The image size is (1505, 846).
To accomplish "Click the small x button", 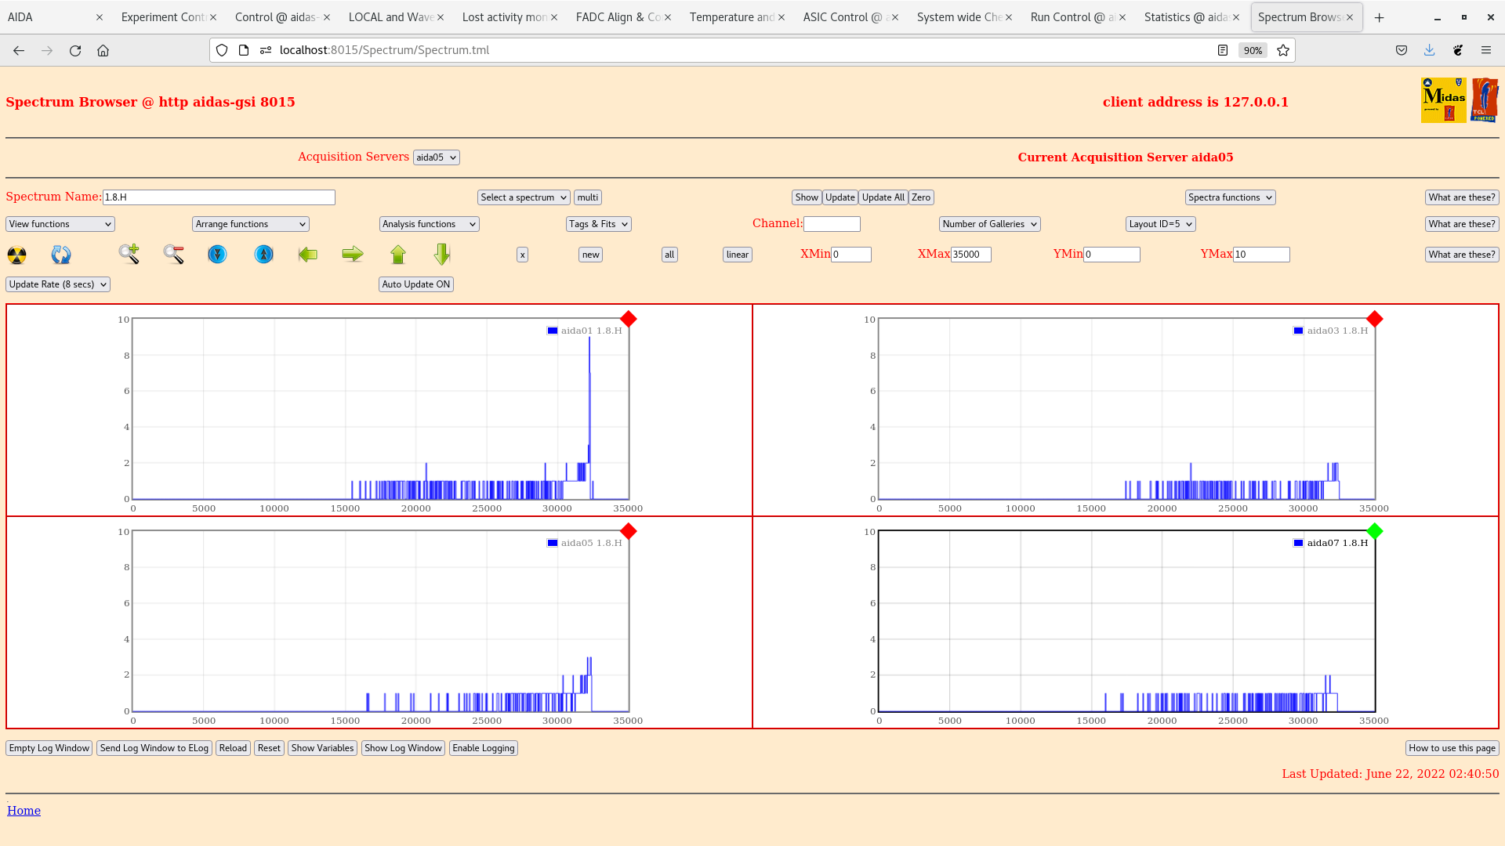I will (x=523, y=255).
